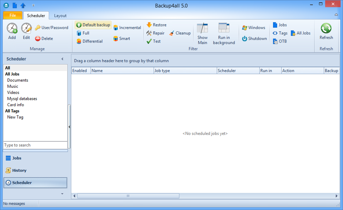343x210 pixels.
Task: Toggle the Default backup filter
Action: pos(93,25)
